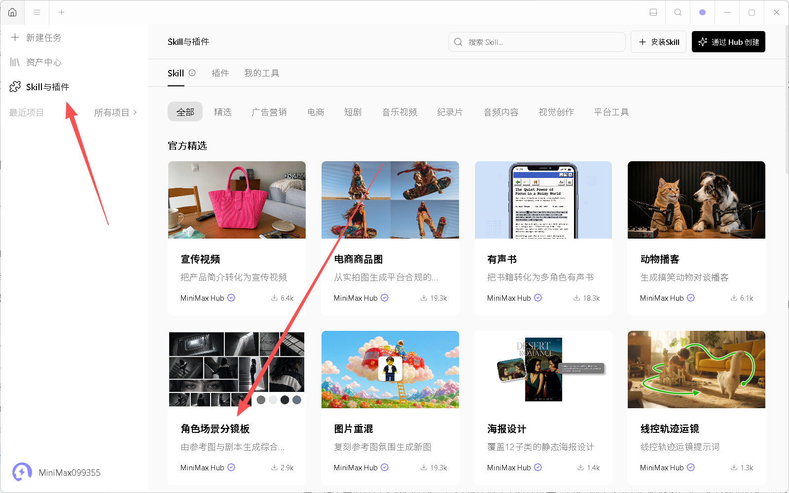The height and width of the screenshot is (493, 789).
Task: Click the 图片重混 card title
Action: coord(354,429)
